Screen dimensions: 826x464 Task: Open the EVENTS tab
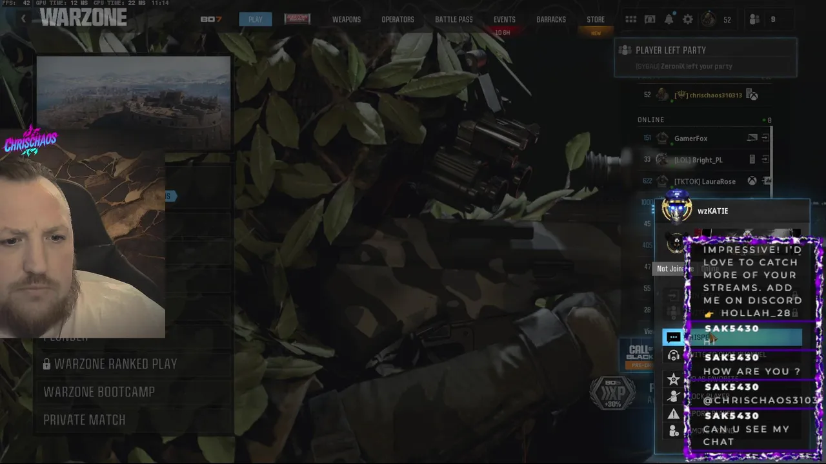pyautogui.click(x=505, y=19)
